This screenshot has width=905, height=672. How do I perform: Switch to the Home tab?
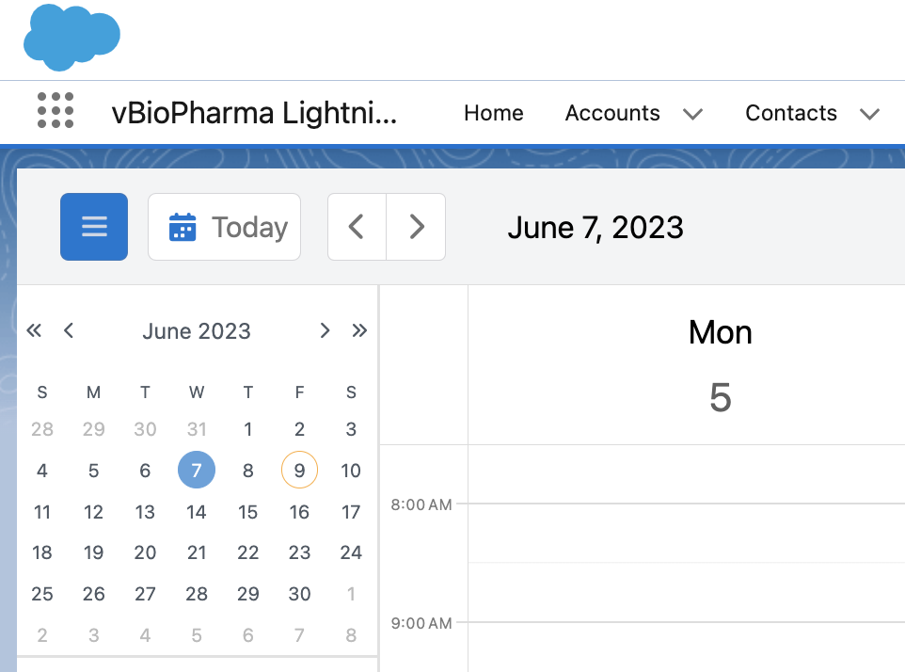click(493, 113)
